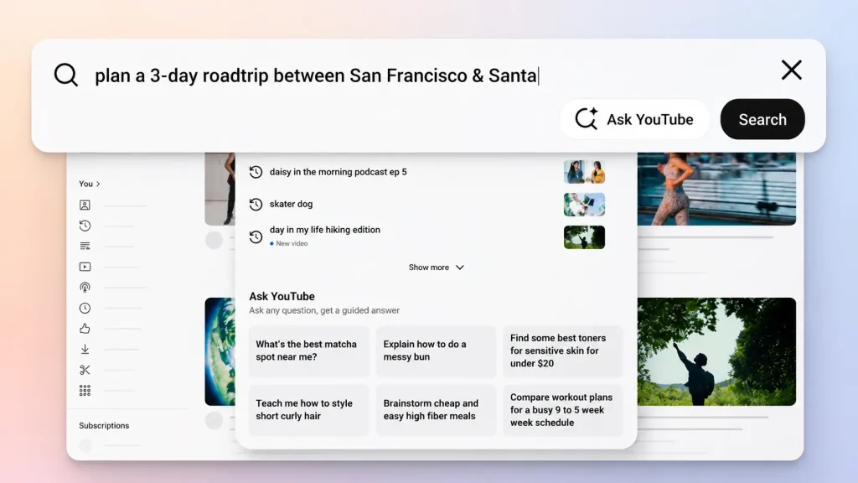
Task: Ask 'What's the best matcha spot near me?'
Action: pos(309,351)
